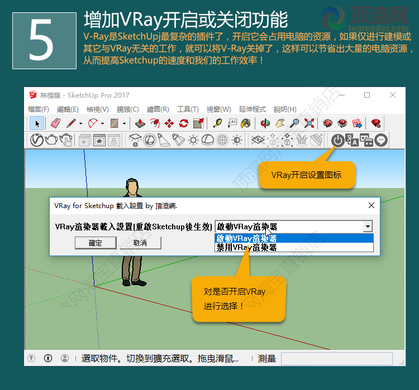This screenshot has height=390, width=419.
Task: Choose the Arc drawing tool
Action: [x=93, y=124]
